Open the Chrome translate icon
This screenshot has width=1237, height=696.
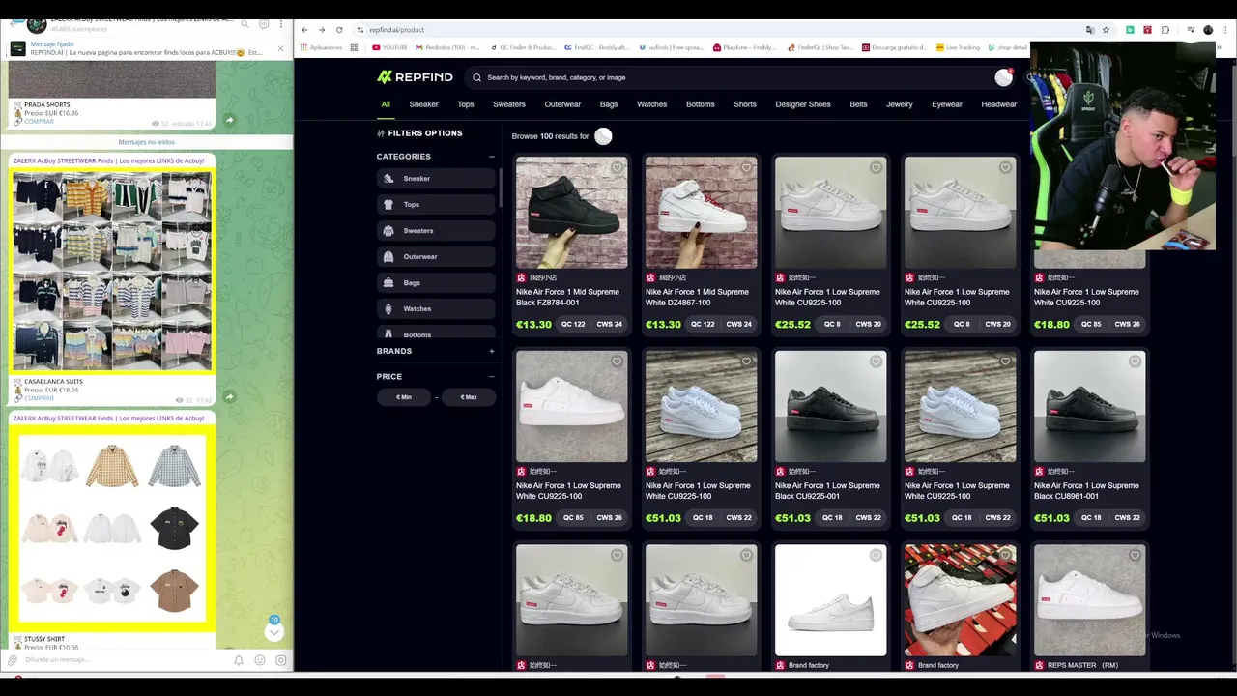click(x=1090, y=30)
